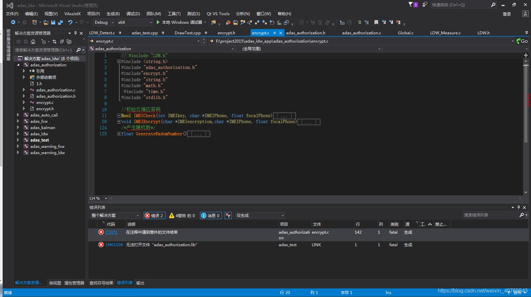Click the Undo arrow icon
Screen dimensions: 531x297
coord(70,22)
